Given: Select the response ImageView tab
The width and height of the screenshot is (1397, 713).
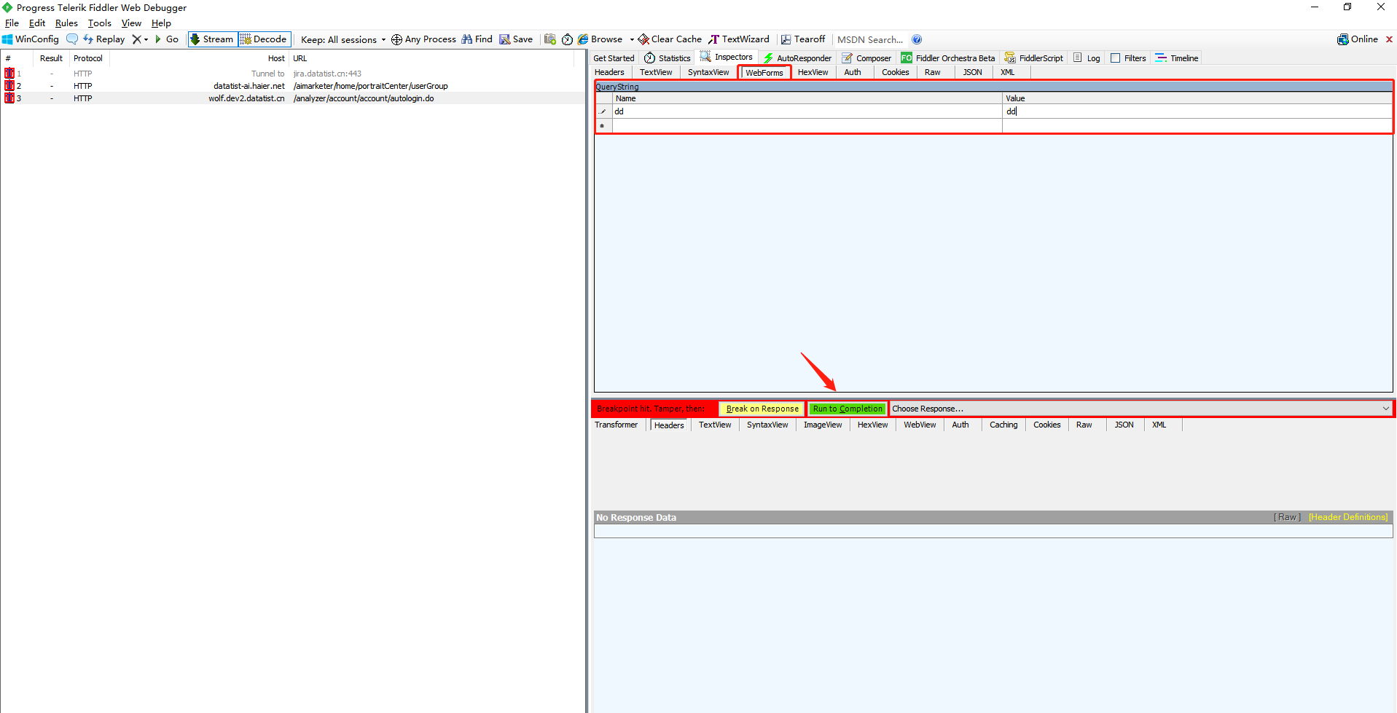Looking at the screenshot, I should click(823, 425).
